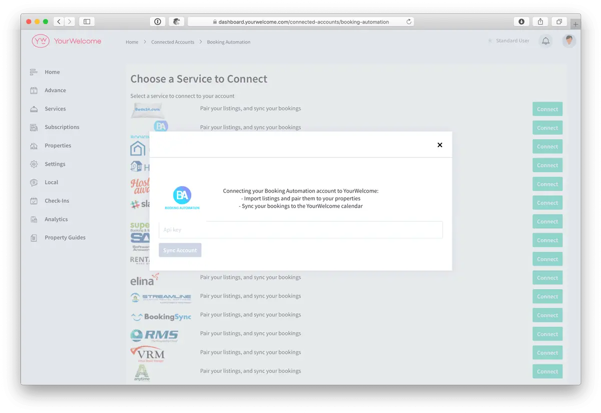601x413 pixels.
Task: Click the 'Choose a Service to Connect' heading
Action: coord(199,79)
